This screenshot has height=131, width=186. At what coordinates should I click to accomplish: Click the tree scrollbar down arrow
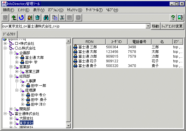68,125
